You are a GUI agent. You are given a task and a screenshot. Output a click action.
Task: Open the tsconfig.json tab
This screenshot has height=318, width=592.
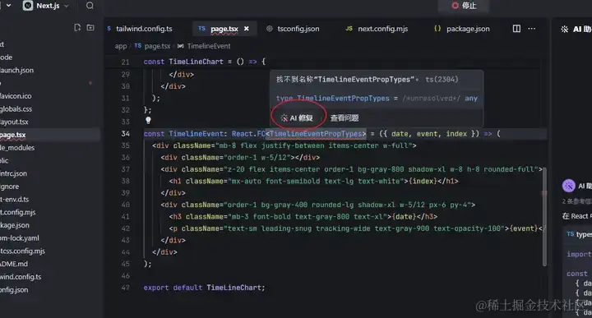tap(298, 29)
